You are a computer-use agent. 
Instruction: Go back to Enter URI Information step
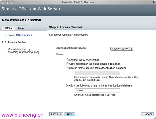20,35
